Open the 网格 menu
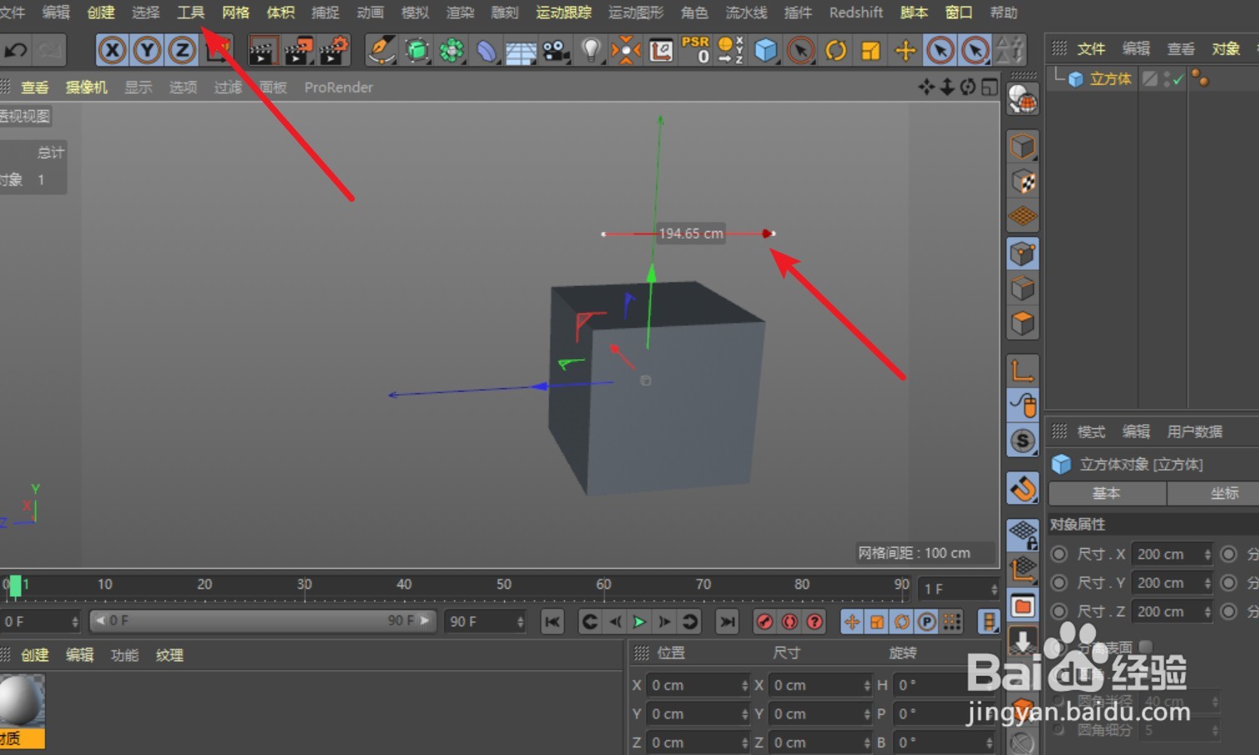The width and height of the screenshot is (1259, 755). [235, 12]
